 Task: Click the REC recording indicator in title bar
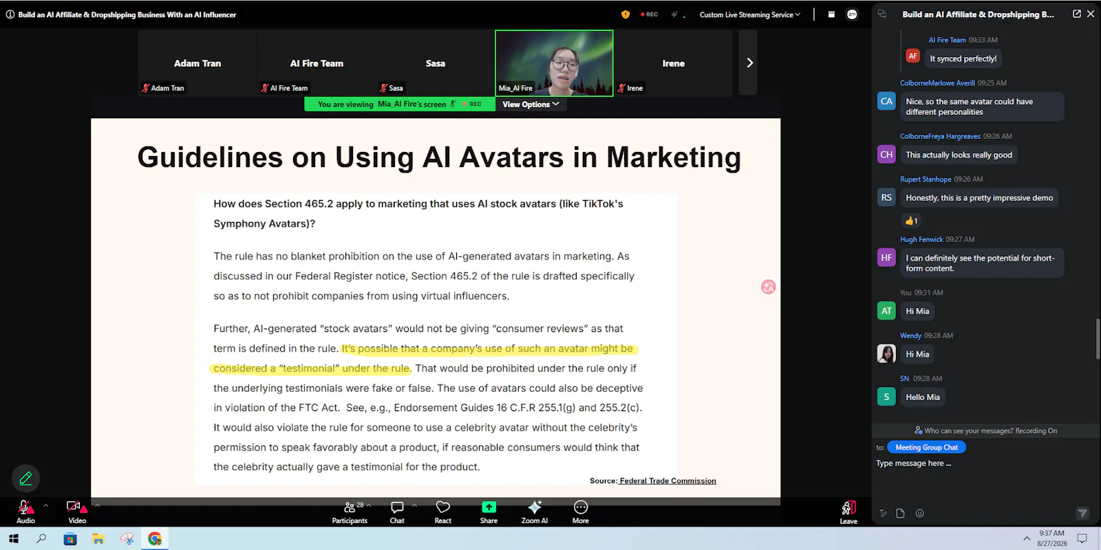pyautogui.click(x=649, y=14)
